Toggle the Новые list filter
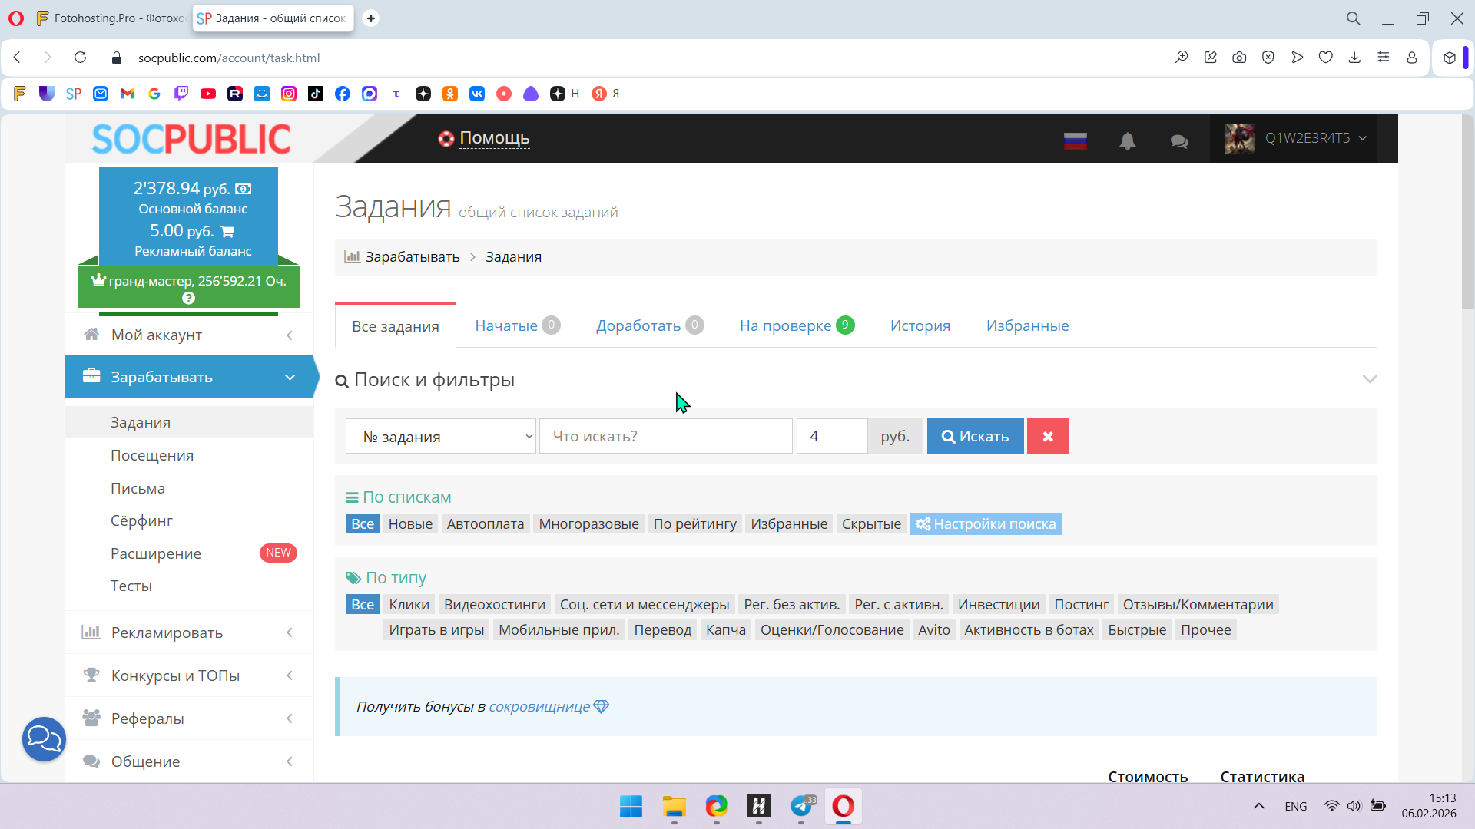Screen dimensions: 1475x829 coord(410,524)
